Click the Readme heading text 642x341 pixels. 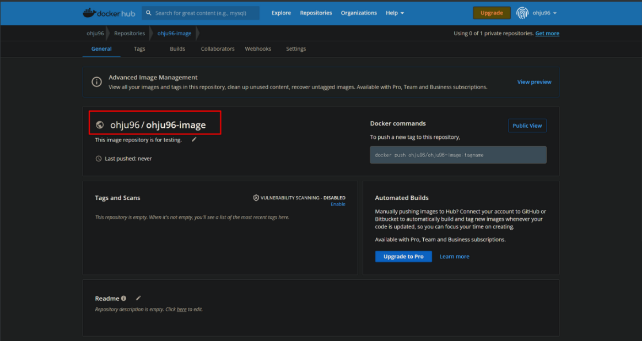point(107,299)
